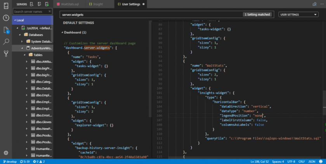The height and width of the screenshot is (164, 326).
Task: Select the dbo.NewP... table row
Action: (32, 128)
